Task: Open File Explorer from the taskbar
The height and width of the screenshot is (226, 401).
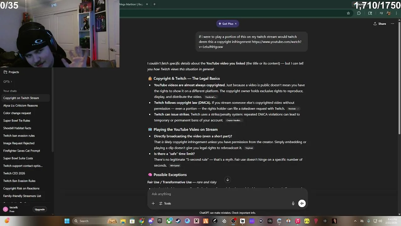Action: (123, 221)
